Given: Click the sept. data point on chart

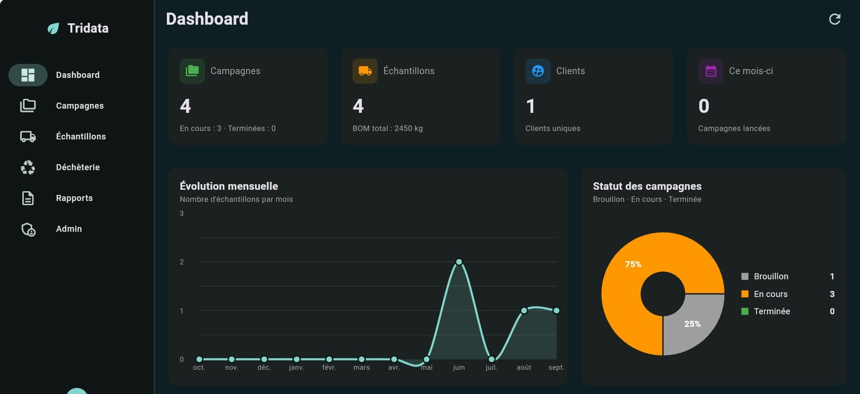Looking at the screenshot, I should point(556,311).
